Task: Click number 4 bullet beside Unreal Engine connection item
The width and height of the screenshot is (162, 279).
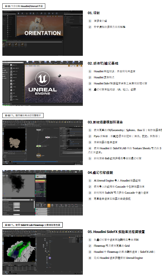Action: pos(90,258)
